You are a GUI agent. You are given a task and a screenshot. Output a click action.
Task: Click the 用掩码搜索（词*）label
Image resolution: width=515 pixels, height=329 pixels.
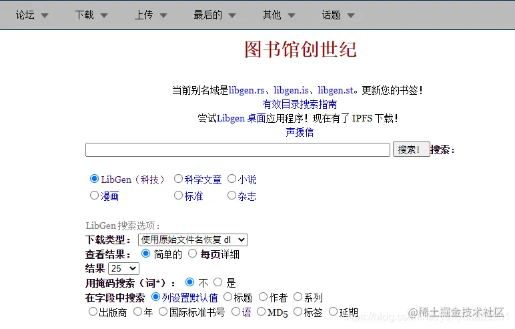[130, 283]
